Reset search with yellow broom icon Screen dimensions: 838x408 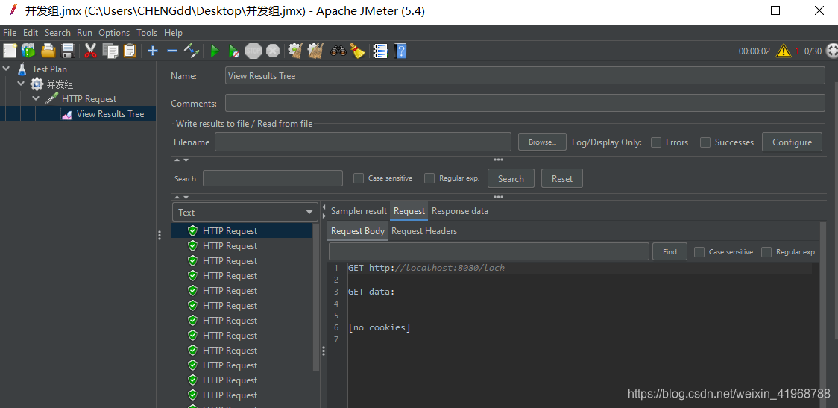point(357,51)
